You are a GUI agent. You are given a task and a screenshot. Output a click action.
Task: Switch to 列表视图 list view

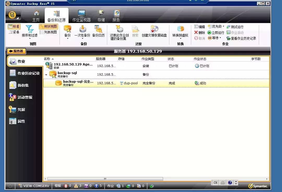point(48,32)
